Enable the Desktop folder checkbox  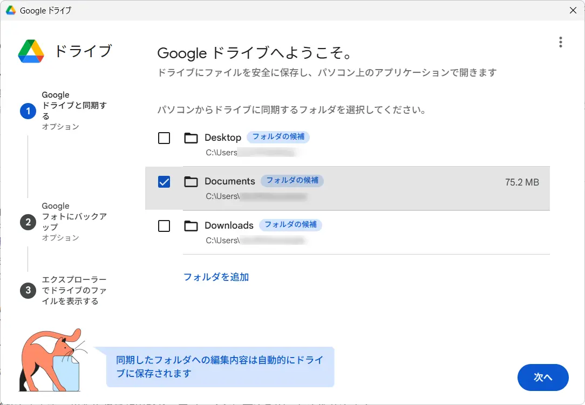point(164,138)
